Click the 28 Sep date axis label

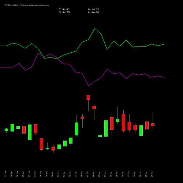(152, 174)
